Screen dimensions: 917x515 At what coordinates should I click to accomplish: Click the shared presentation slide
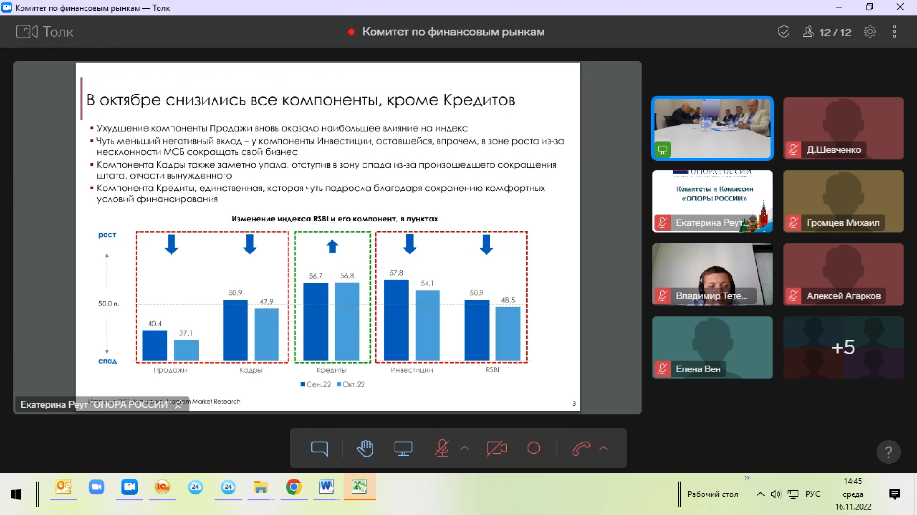pos(328,237)
